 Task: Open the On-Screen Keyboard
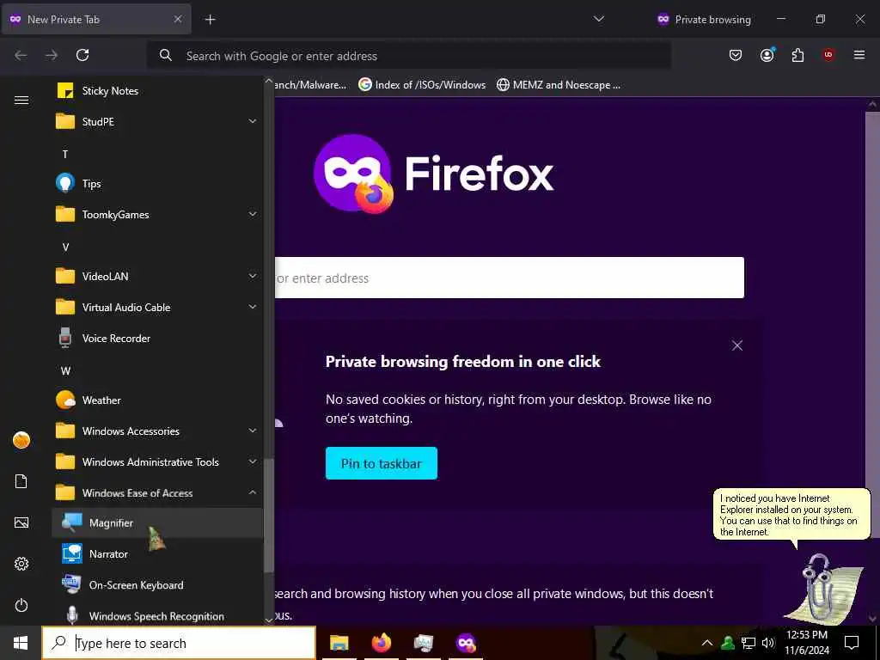click(x=157, y=584)
